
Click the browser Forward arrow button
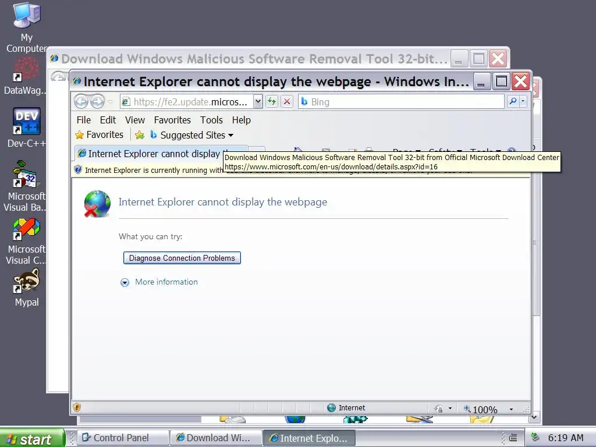(97, 101)
